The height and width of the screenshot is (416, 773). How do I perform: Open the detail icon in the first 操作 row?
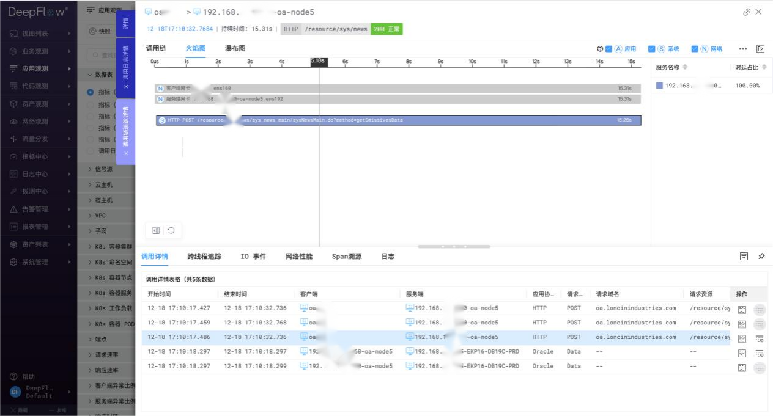(x=742, y=308)
